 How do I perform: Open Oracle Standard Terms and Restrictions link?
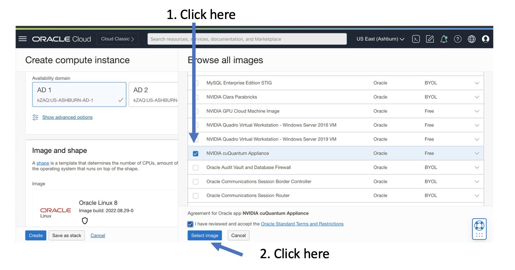tap(302, 224)
